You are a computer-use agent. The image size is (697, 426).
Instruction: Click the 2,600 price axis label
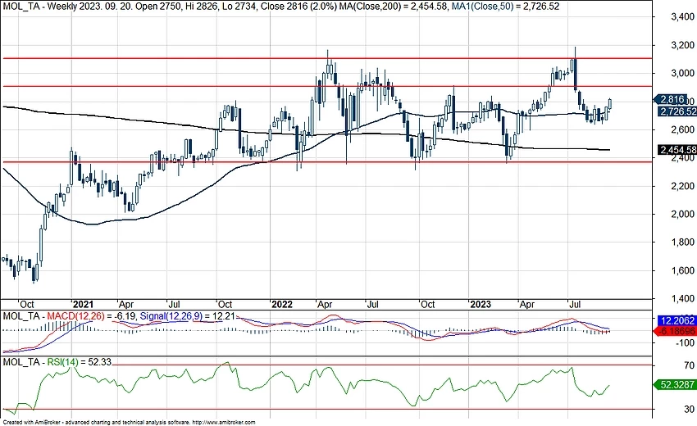pos(682,129)
